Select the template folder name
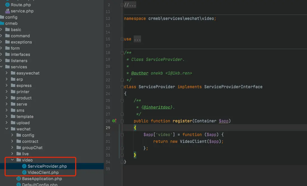Image resolution: width=307 pixels, height=186 pixels. tap(25, 116)
